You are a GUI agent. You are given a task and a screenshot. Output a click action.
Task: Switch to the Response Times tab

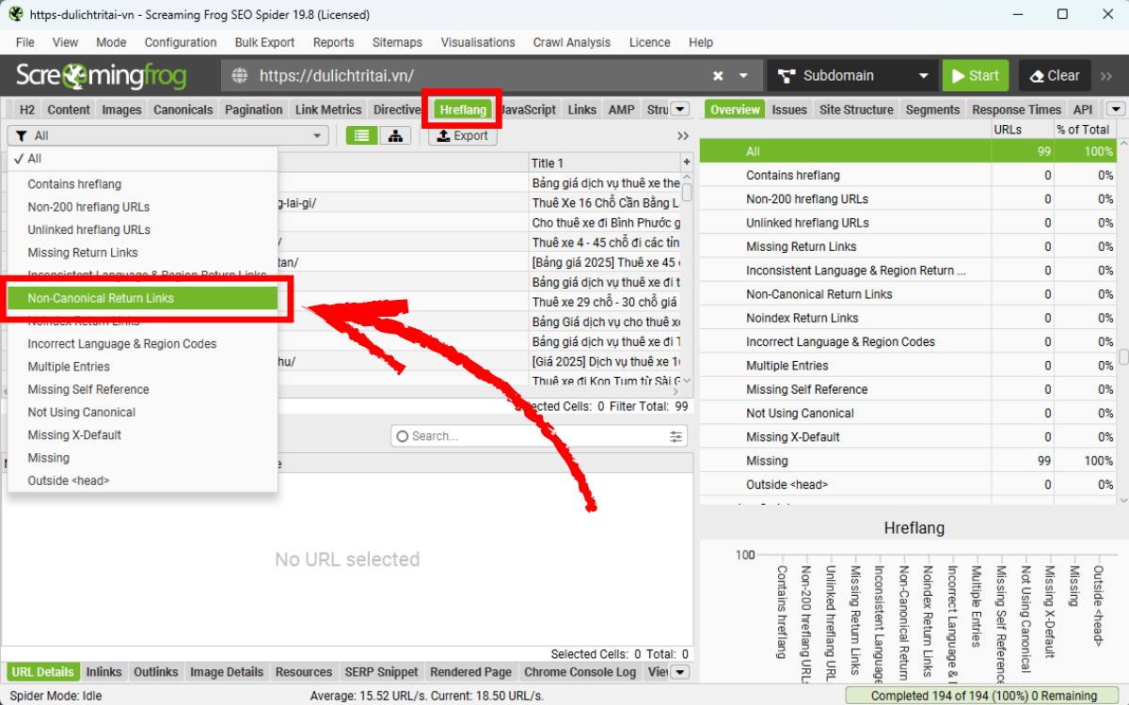point(1016,109)
